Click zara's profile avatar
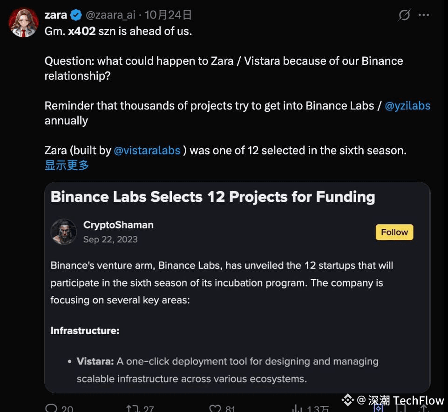 pos(24,22)
